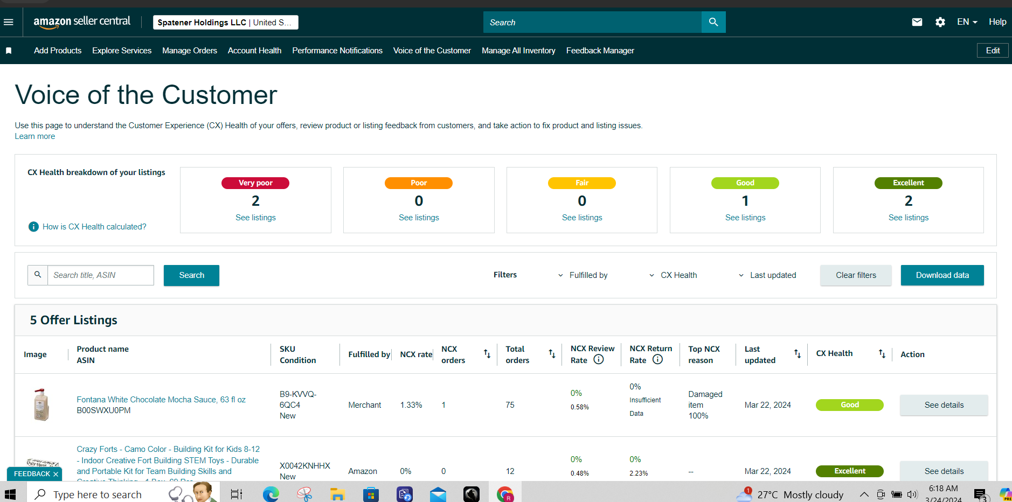Open Task View in the taskbar
The image size is (1012, 502).
point(237,494)
